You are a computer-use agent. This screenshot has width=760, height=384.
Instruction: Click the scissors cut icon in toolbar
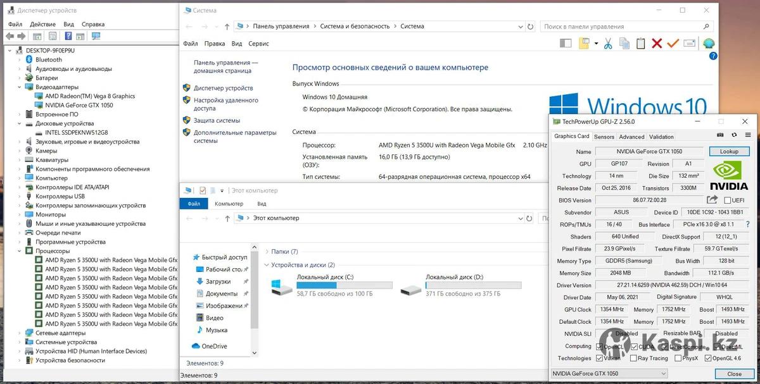(607, 44)
